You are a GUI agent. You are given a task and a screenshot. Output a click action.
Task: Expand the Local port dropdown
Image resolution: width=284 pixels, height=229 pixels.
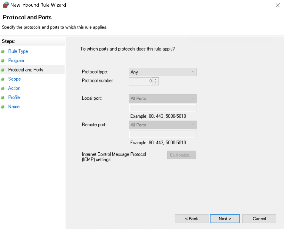pyautogui.click(x=163, y=98)
